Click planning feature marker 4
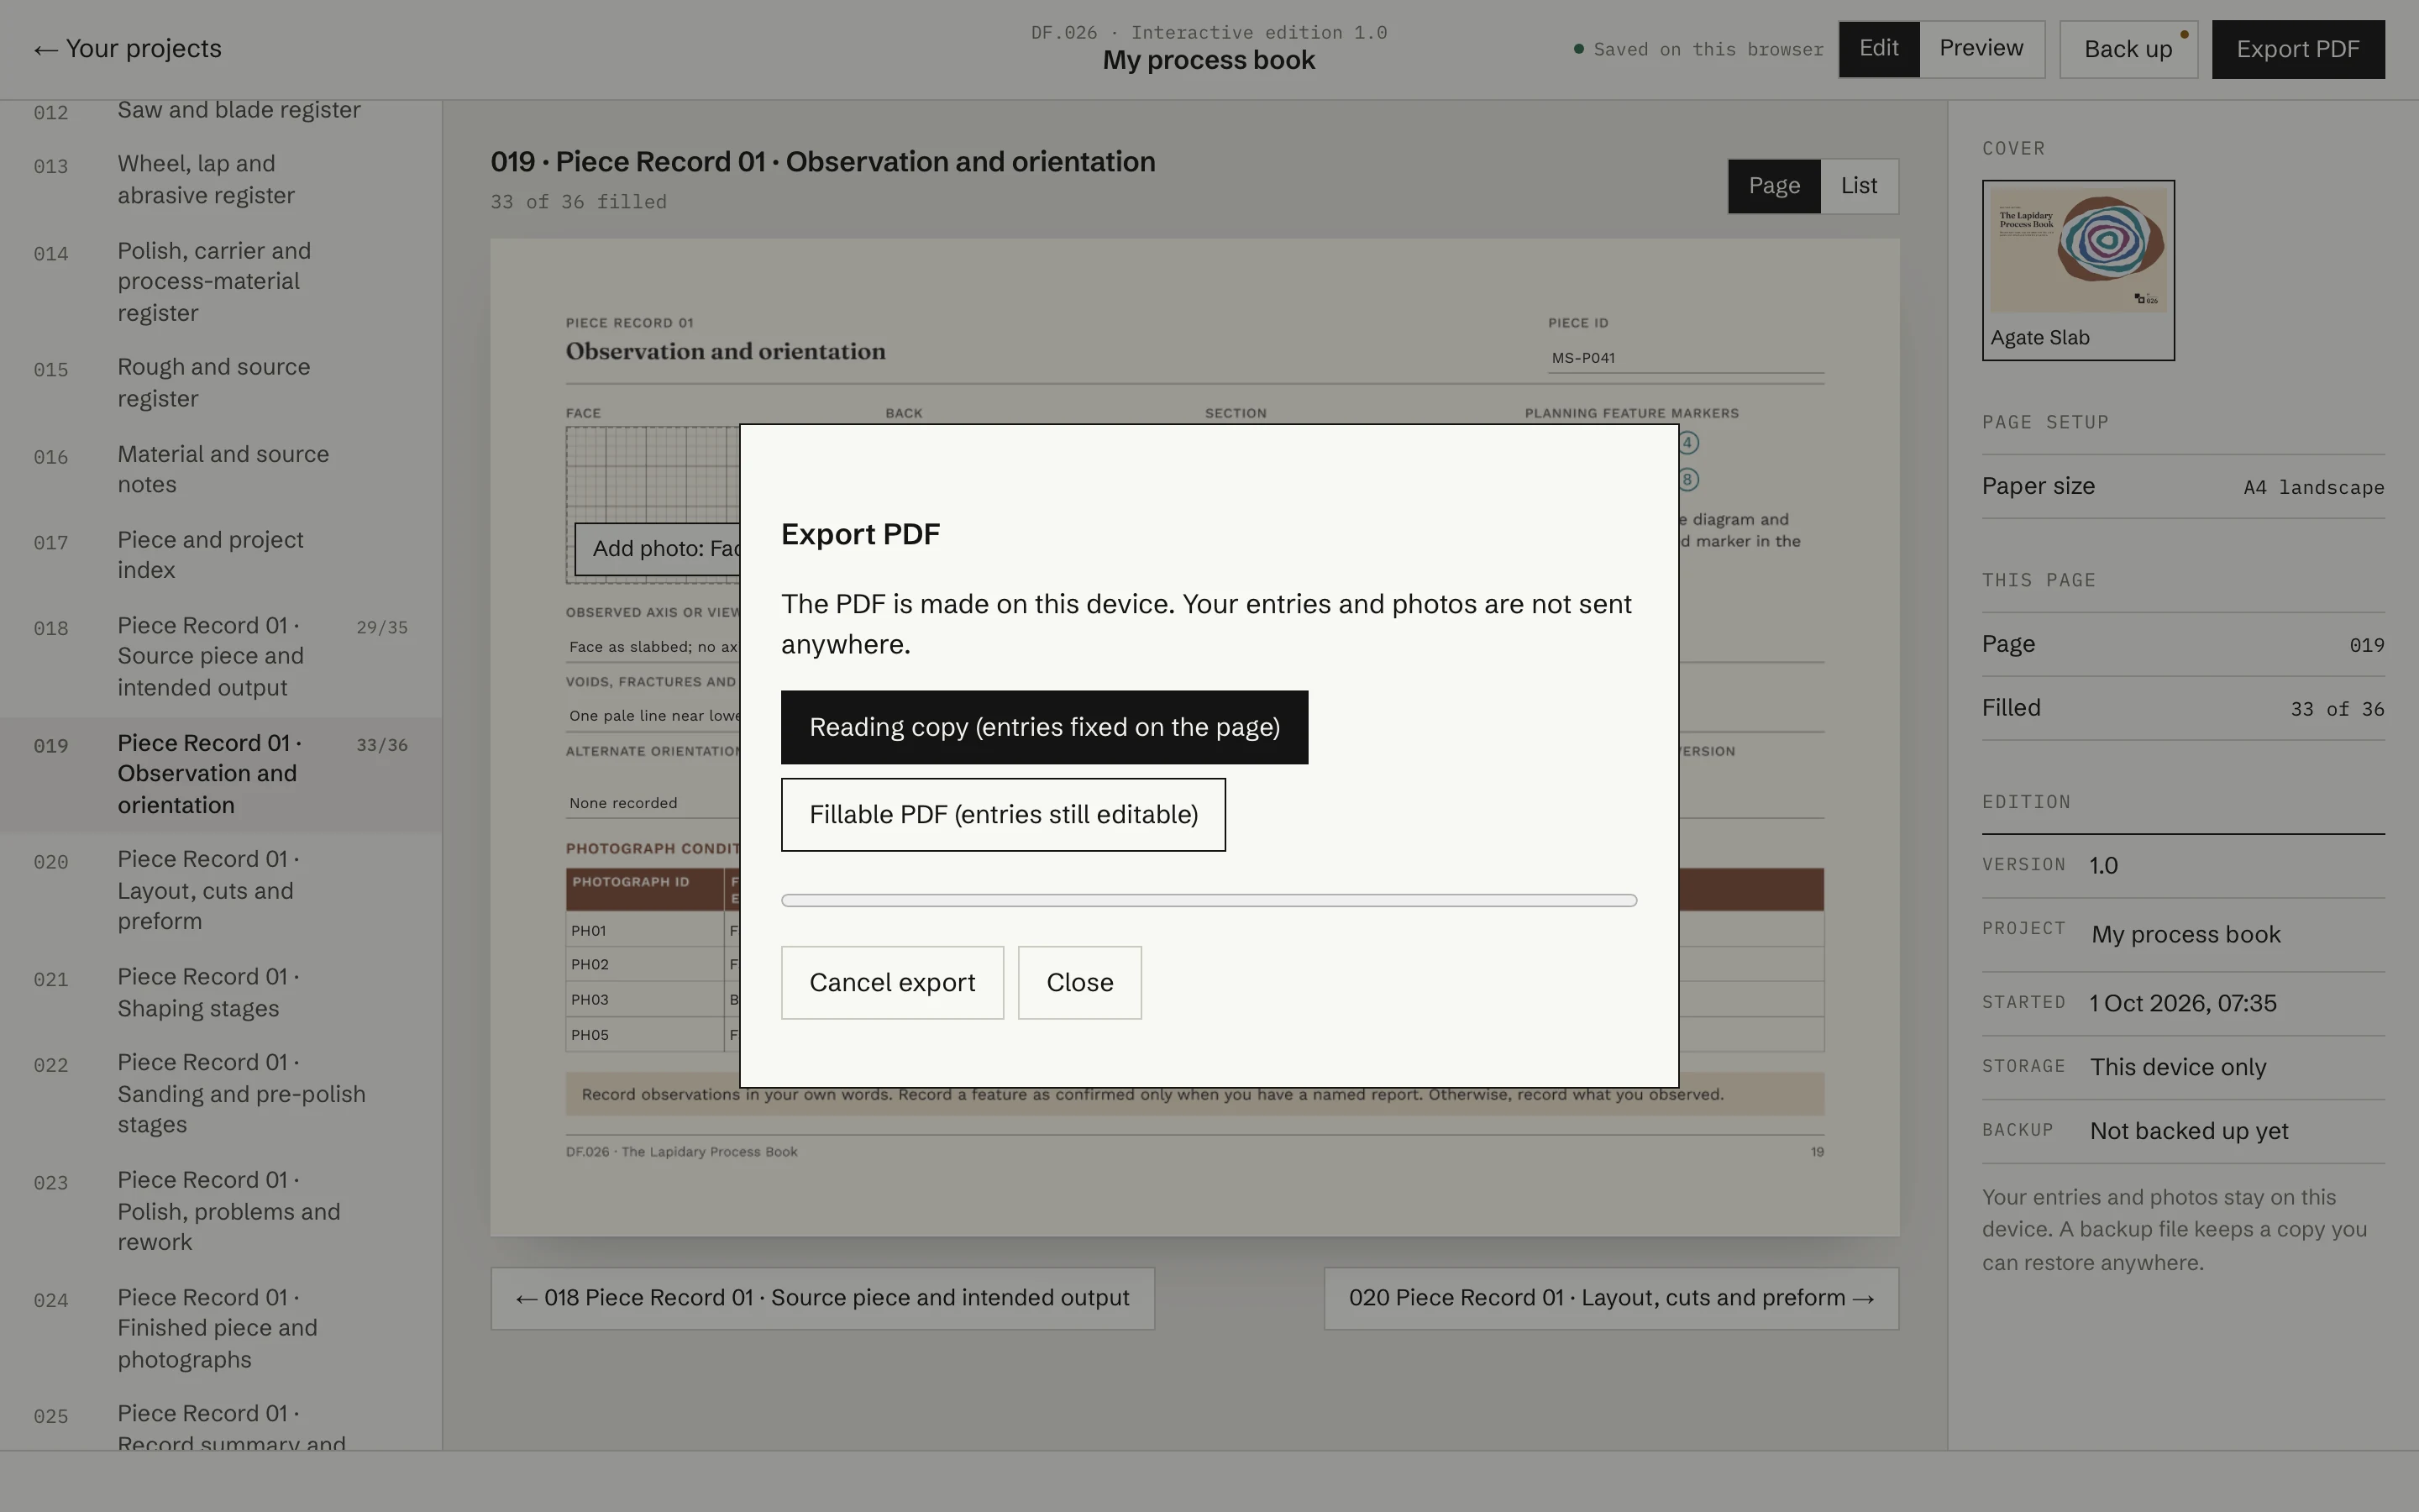 click(x=1687, y=443)
